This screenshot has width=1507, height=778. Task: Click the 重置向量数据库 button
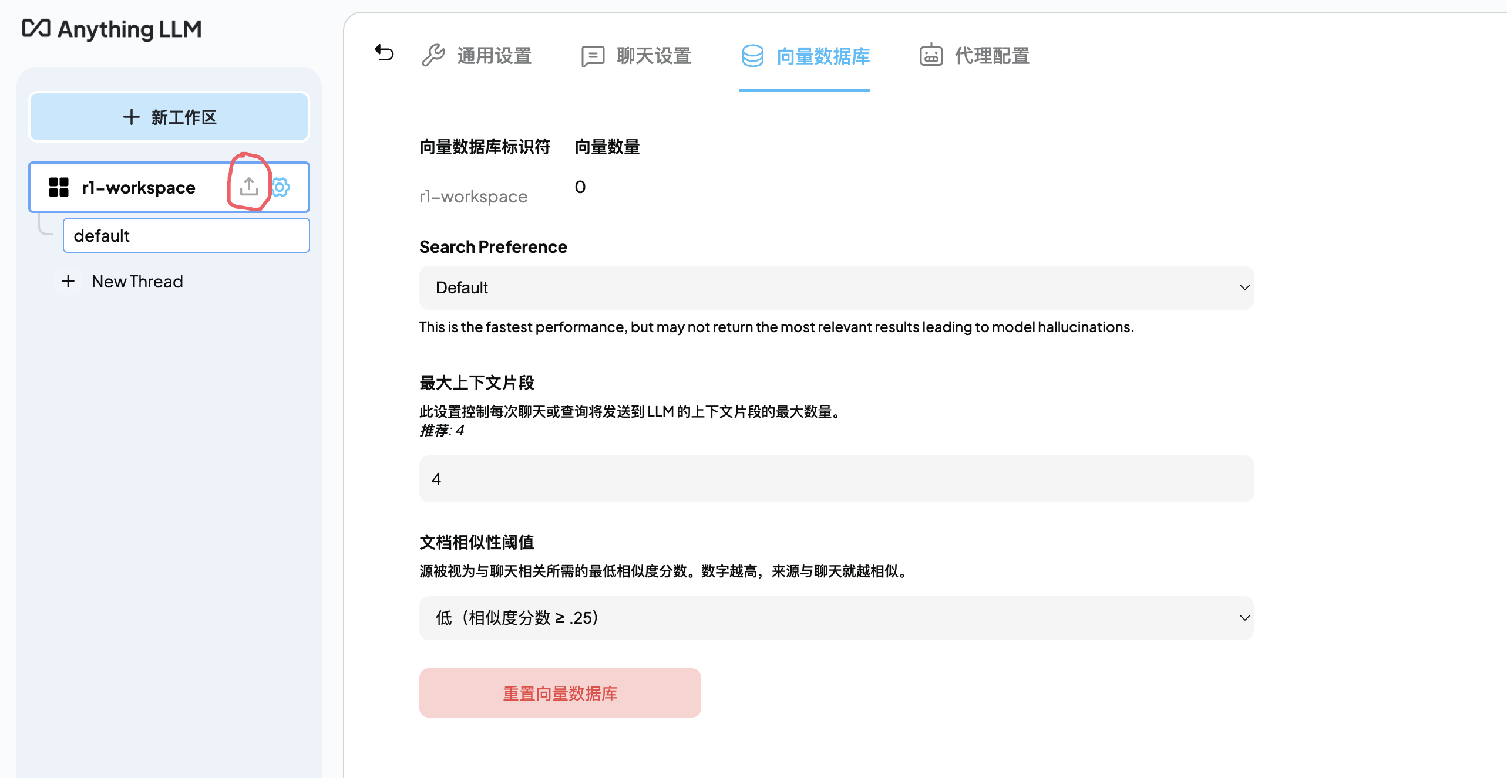560,693
